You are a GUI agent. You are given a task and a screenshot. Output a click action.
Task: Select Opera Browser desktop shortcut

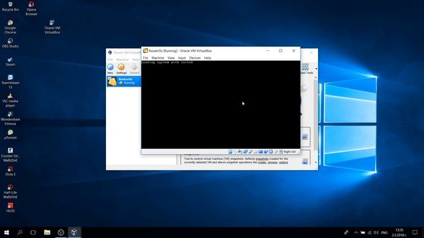pos(31,9)
